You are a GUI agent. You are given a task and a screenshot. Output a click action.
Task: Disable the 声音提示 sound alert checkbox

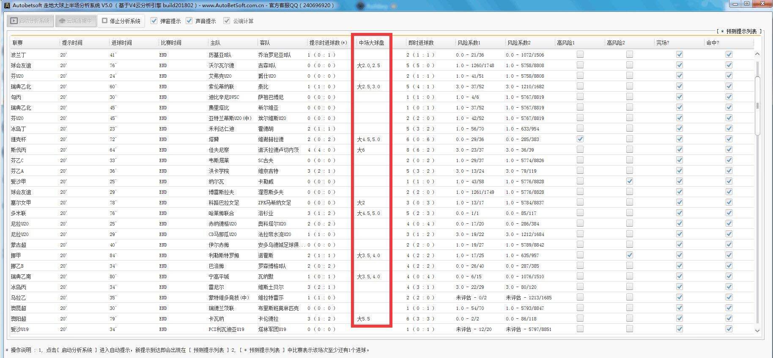pyautogui.click(x=189, y=21)
